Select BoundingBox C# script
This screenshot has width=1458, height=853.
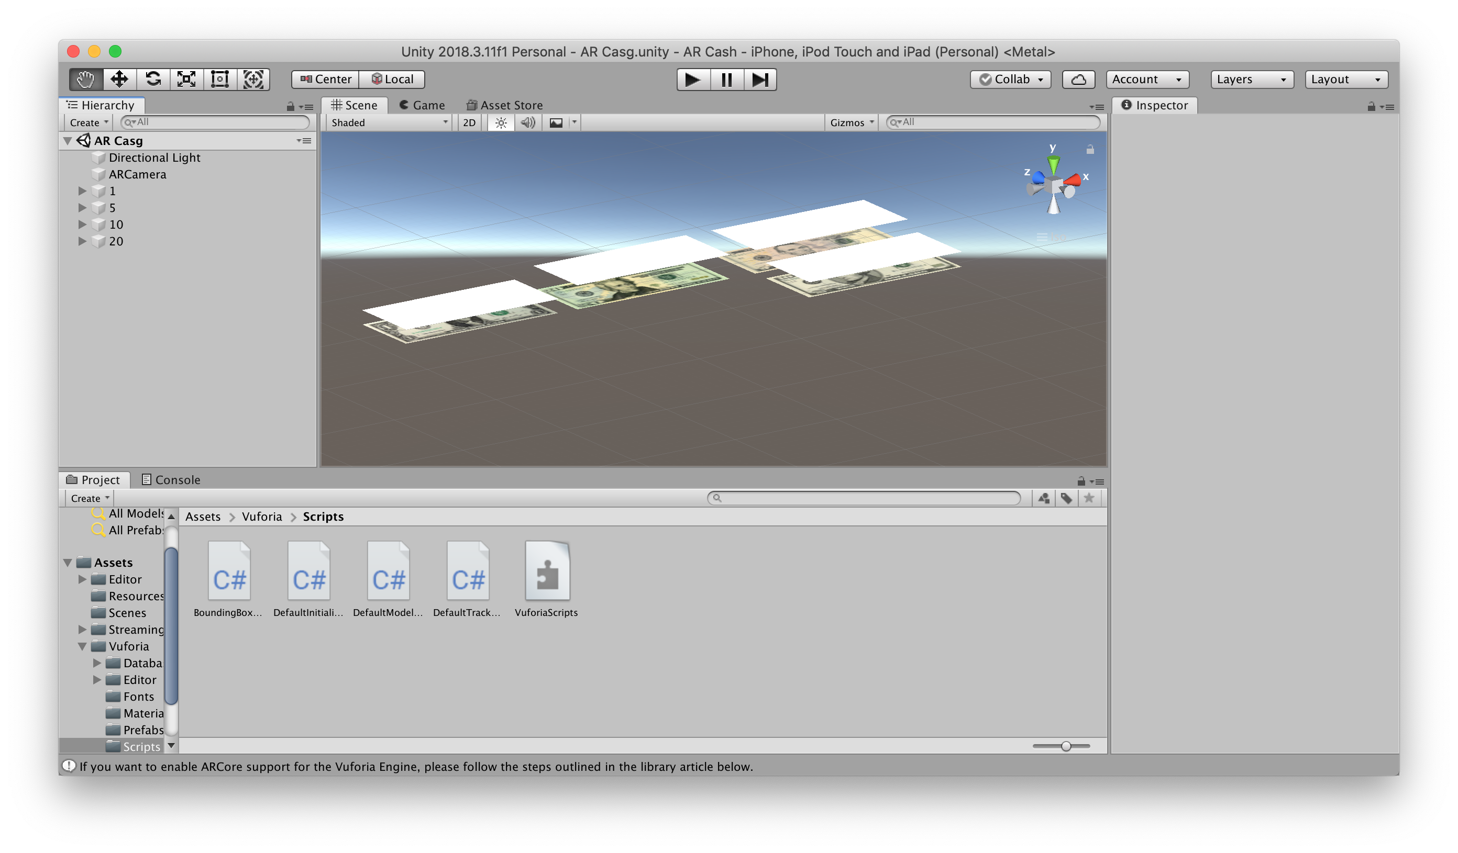[x=228, y=579]
